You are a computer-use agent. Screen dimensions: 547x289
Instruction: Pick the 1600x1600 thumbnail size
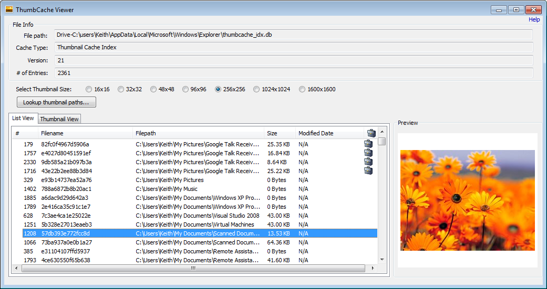click(x=302, y=89)
